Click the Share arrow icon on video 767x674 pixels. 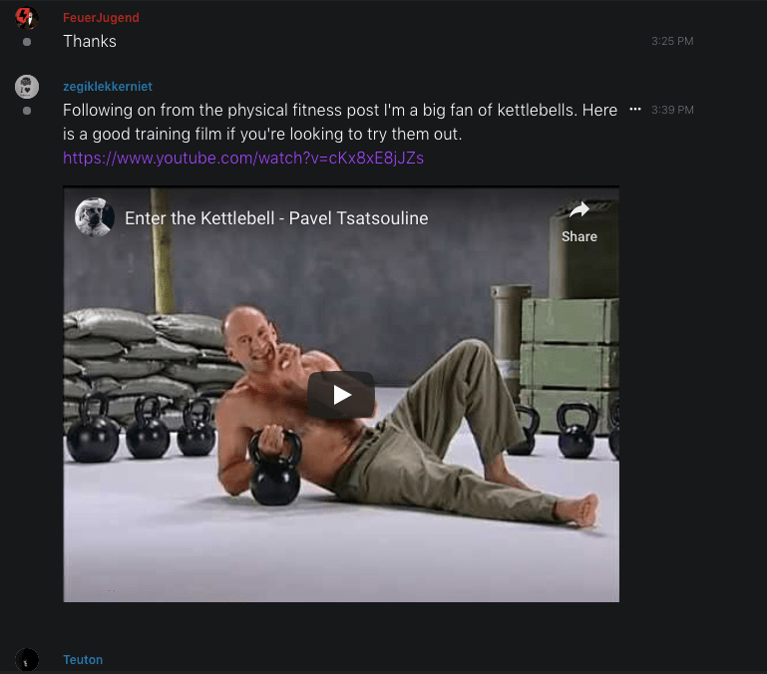click(579, 210)
